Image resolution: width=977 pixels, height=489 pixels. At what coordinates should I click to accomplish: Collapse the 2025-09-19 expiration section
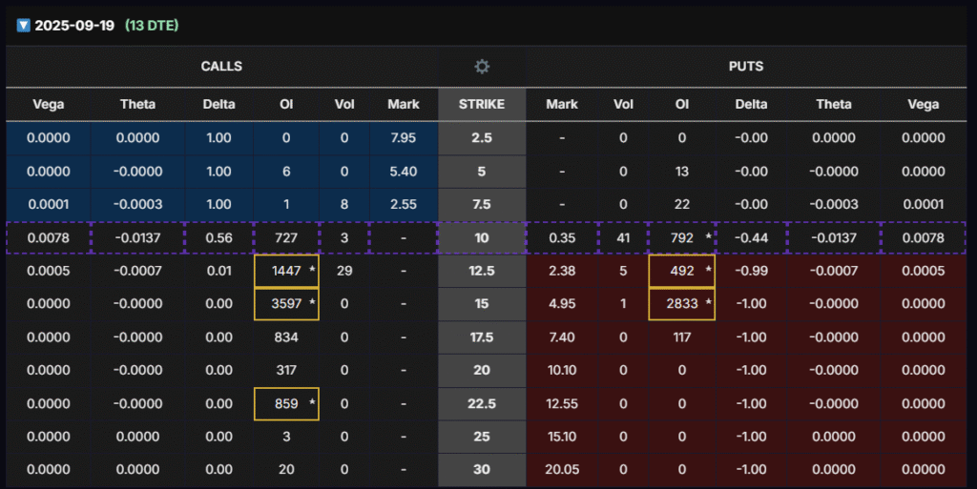coord(23,25)
